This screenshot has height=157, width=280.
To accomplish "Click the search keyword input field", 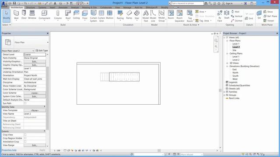I will click(x=187, y=3).
